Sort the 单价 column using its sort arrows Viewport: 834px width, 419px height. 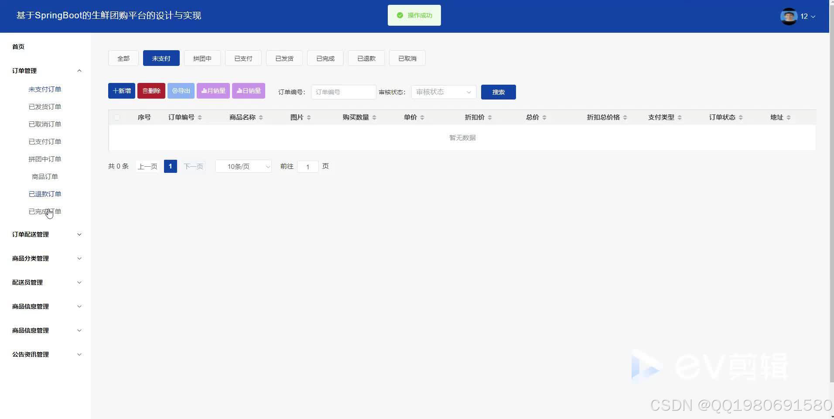[423, 117]
